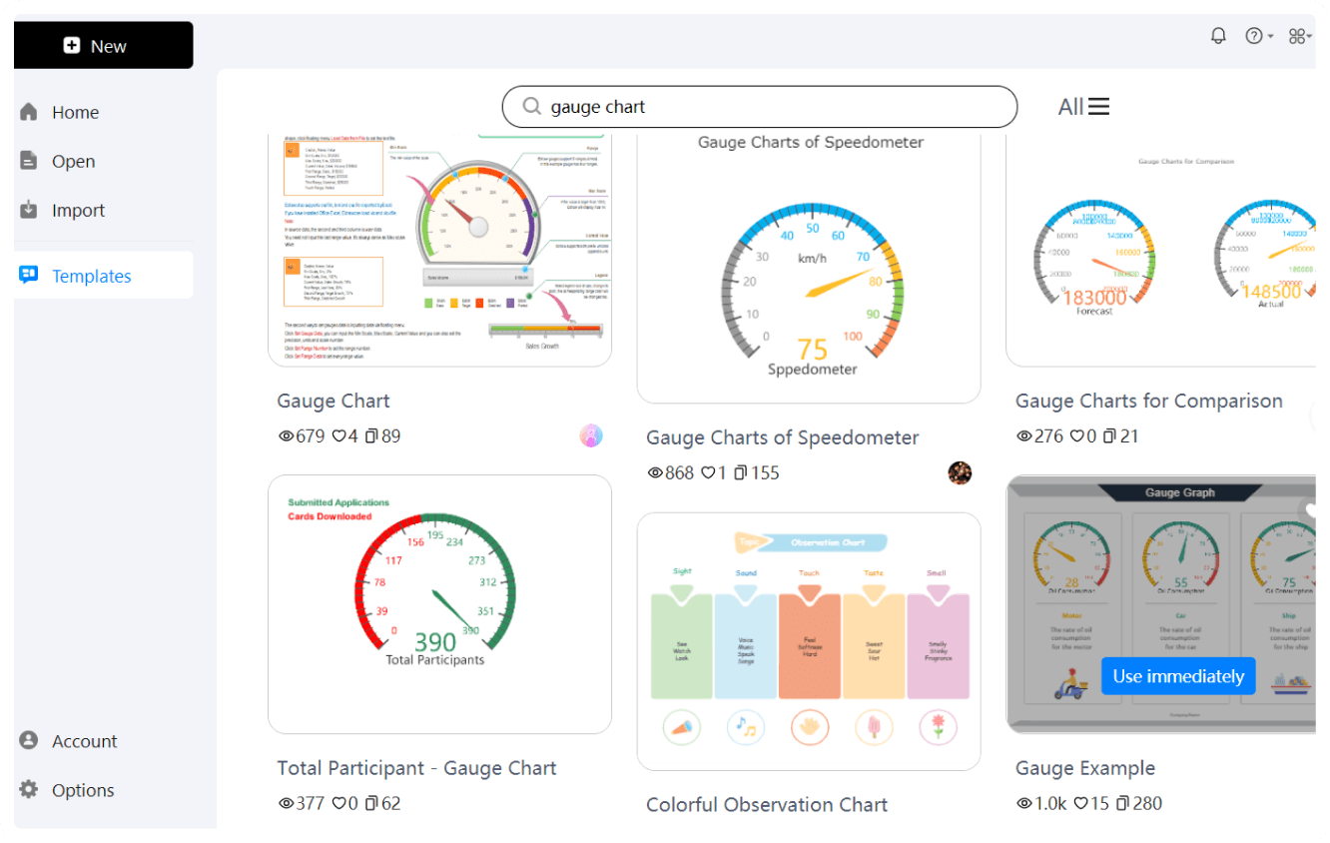Expand the All category filter menu
The image size is (1330, 843).
(x=1084, y=107)
